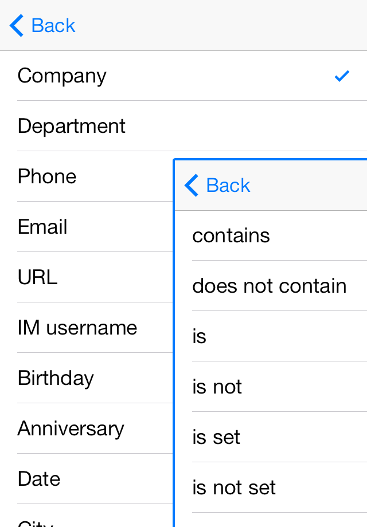Choose the "does not contain" condition
Image resolution: width=367 pixels, height=527 pixels.
pos(270,286)
